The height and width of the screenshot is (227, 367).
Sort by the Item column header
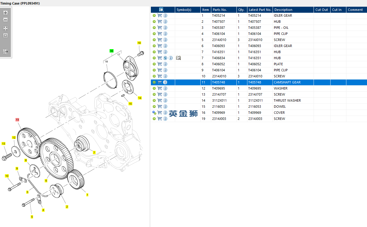point(206,10)
